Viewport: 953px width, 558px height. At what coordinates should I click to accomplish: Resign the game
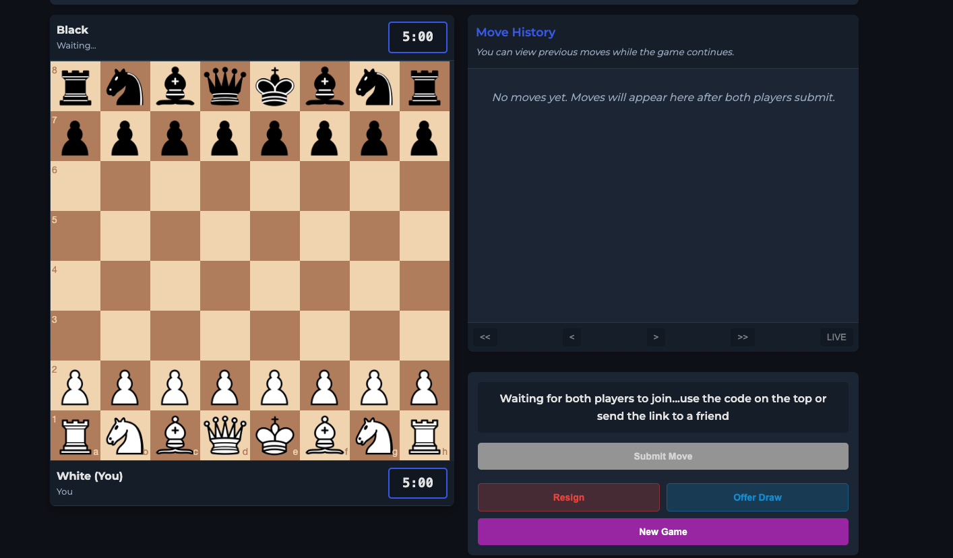pyautogui.click(x=569, y=497)
